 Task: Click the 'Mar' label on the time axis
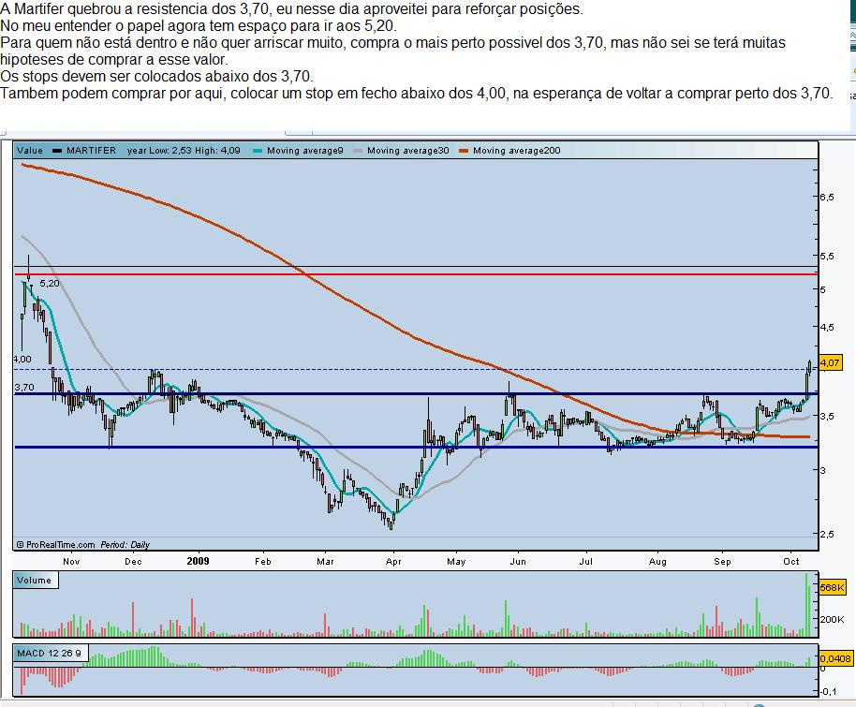pyautogui.click(x=325, y=561)
